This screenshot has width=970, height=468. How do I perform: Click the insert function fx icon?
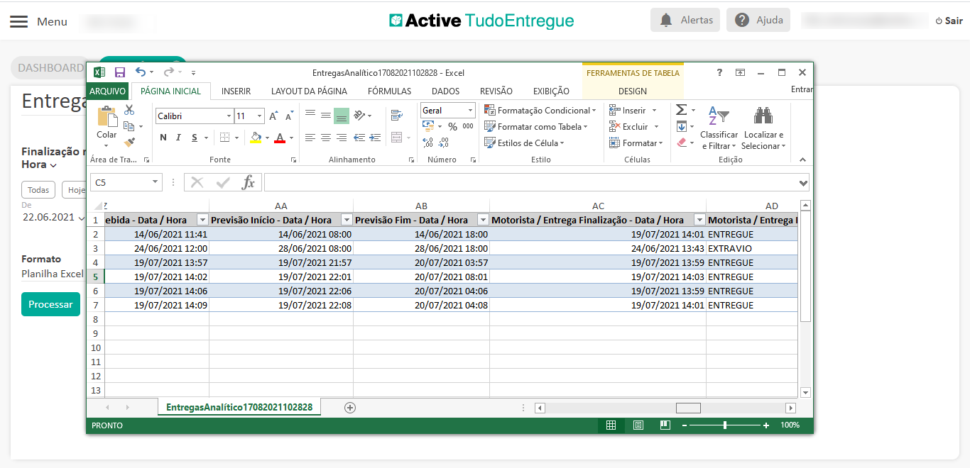coord(248,183)
